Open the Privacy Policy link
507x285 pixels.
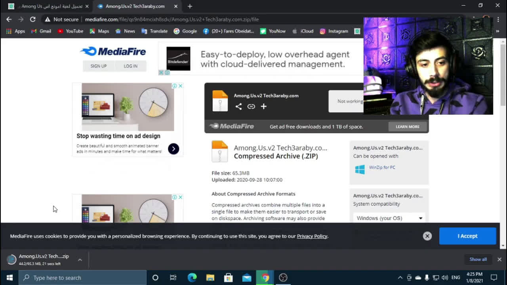point(312,236)
